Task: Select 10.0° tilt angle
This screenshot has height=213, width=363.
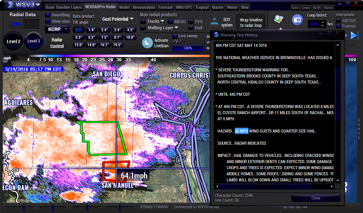Action: 130,37
